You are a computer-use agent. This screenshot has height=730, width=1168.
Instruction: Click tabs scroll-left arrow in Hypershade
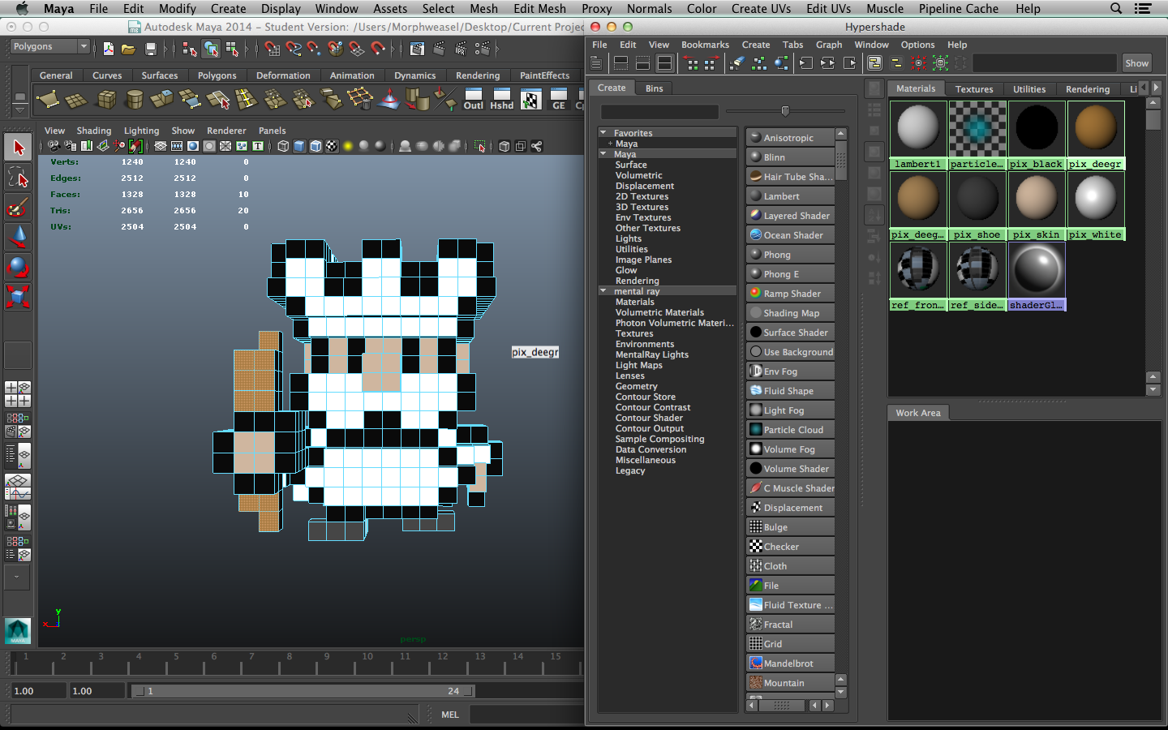coord(1144,88)
